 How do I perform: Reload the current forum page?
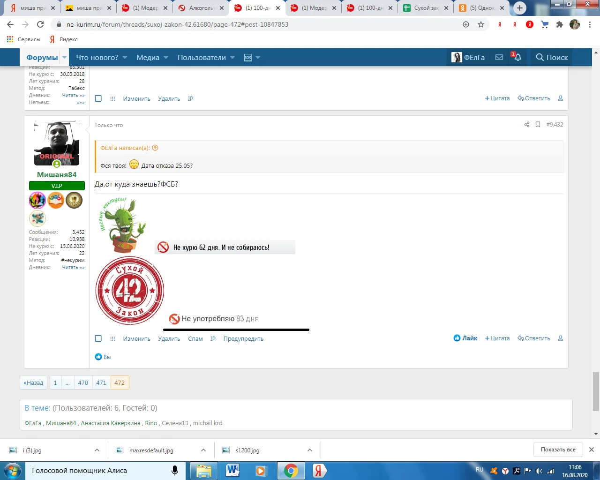(x=40, y=24)
